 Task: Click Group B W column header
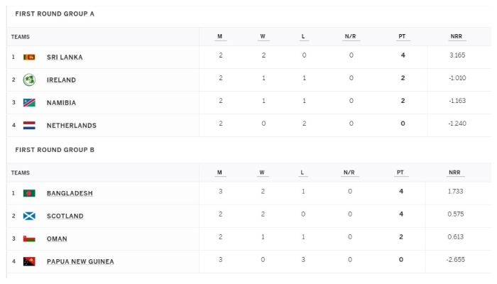point(262,173)
